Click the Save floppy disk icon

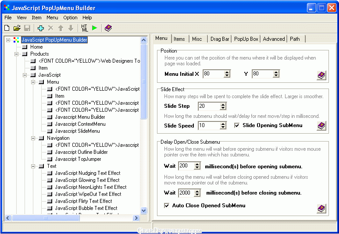pyautogui.click(x=27, y=28)
